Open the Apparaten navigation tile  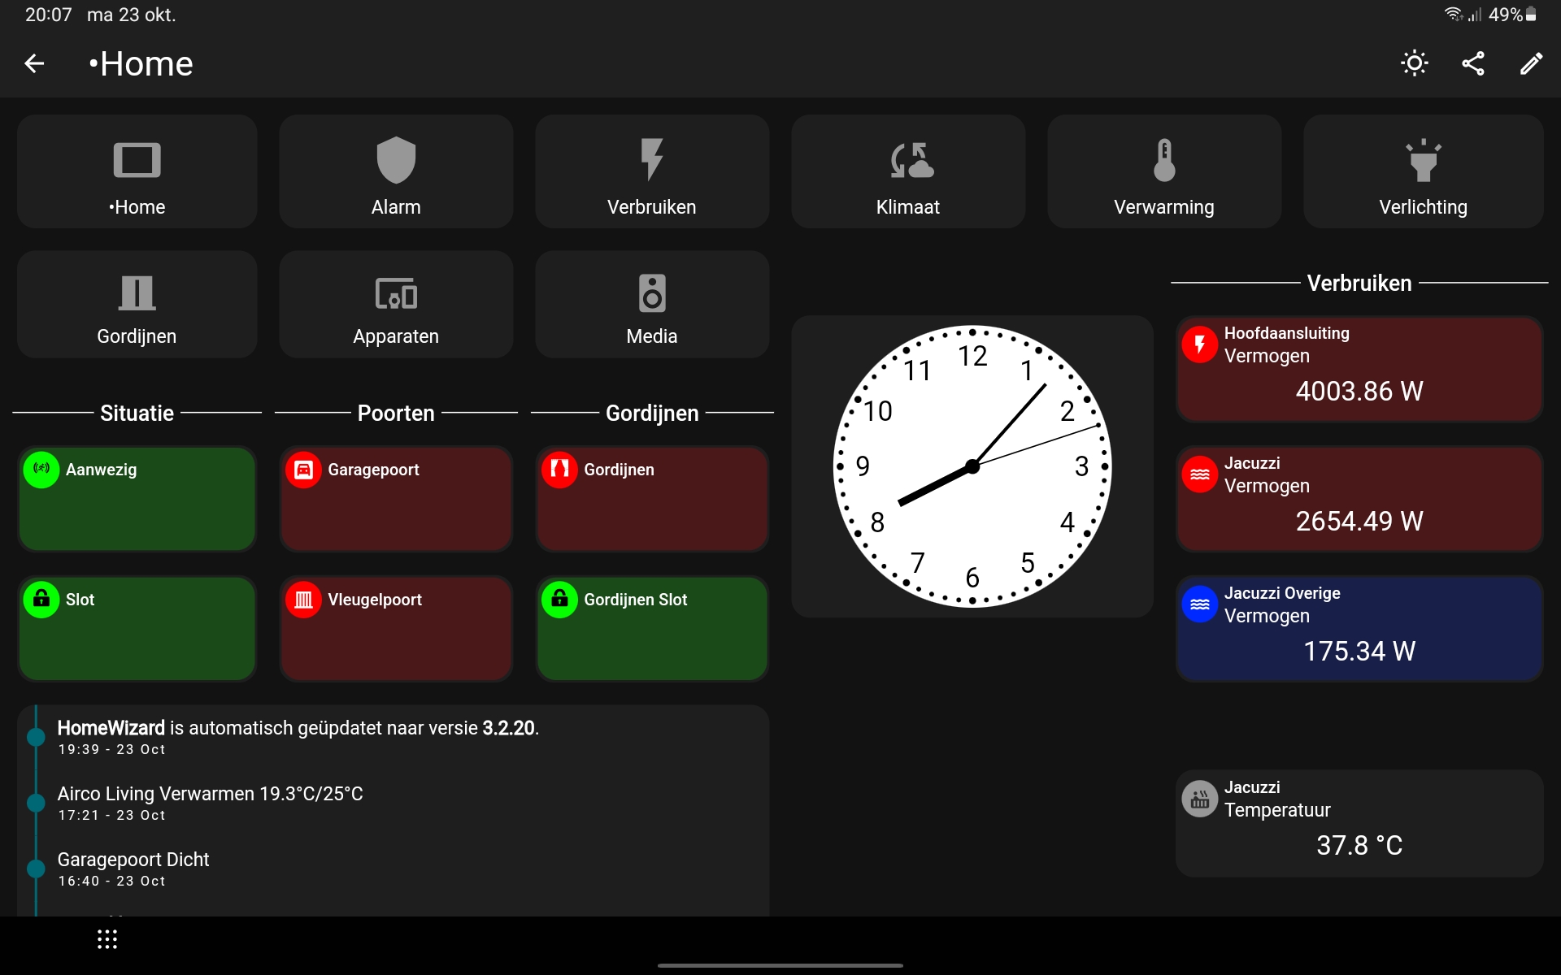pos(396,305)
